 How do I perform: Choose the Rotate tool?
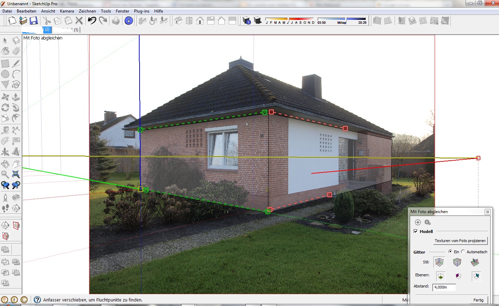(5, 108)
